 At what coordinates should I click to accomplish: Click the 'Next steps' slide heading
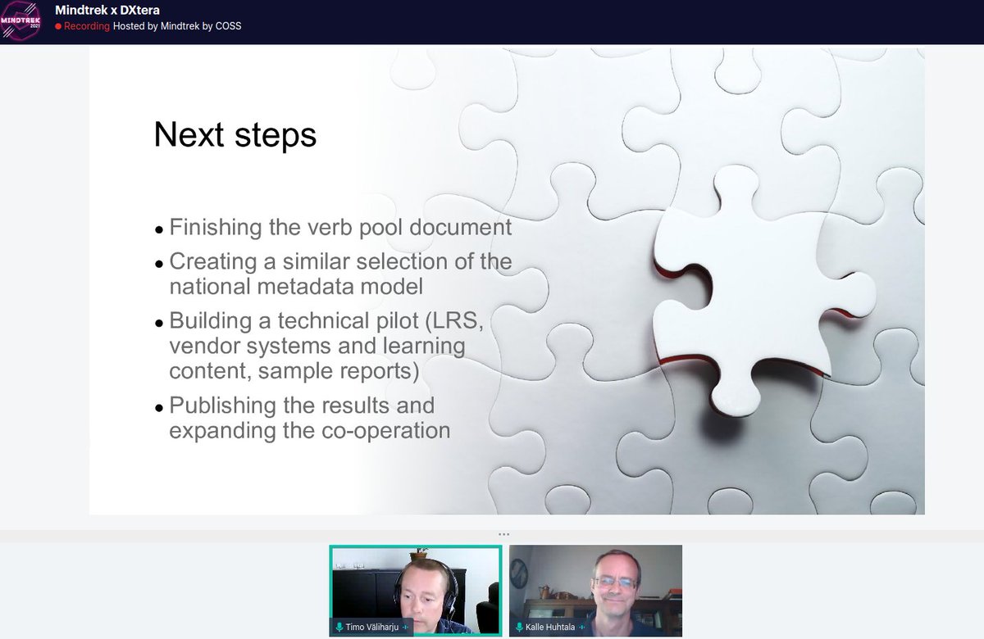235,135
